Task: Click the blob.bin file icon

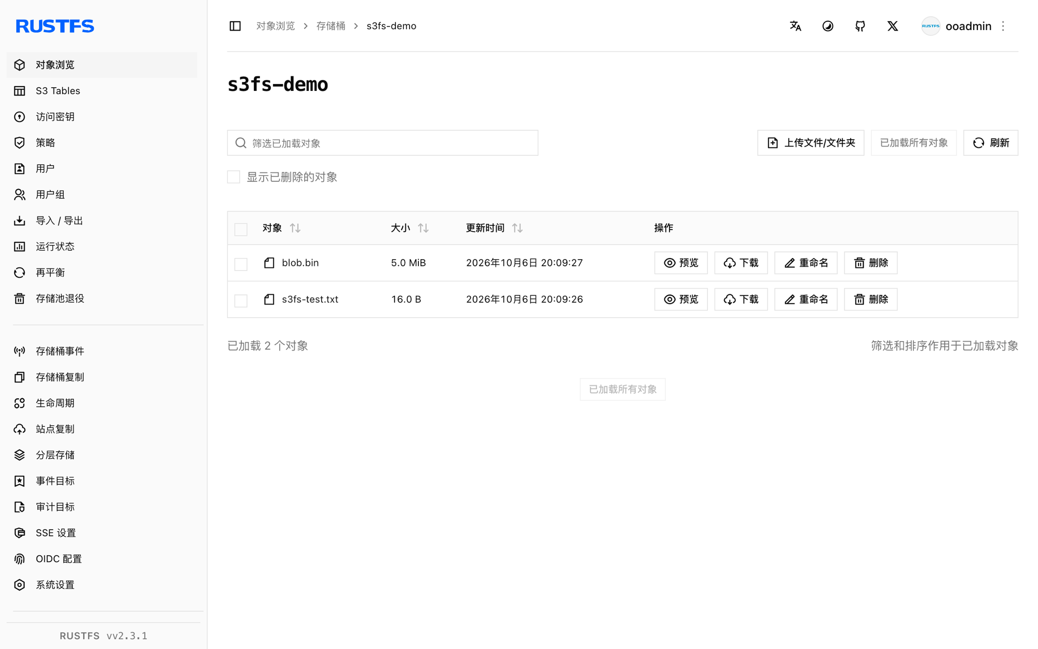Action: (269, 263)
